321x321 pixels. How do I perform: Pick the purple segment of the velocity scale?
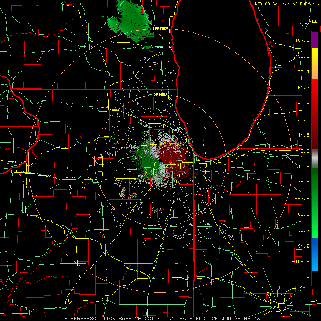(x=315, y=40)
